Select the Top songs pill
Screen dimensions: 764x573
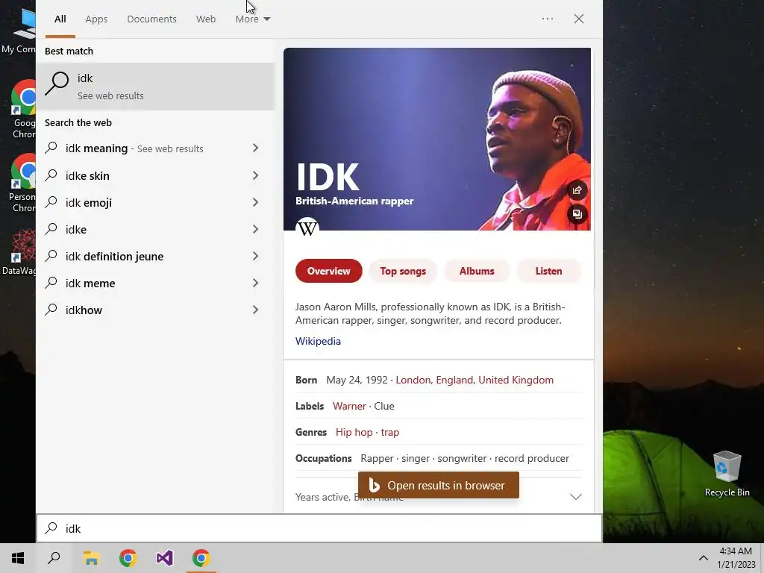(403, 271)
